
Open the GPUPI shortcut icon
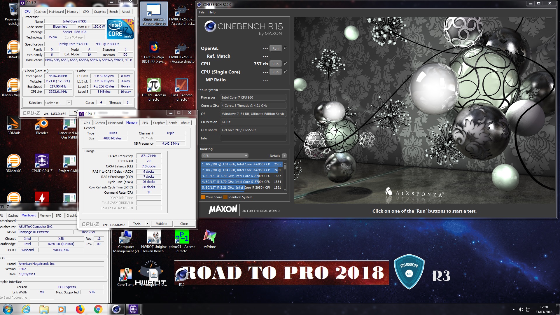[154, 90]
